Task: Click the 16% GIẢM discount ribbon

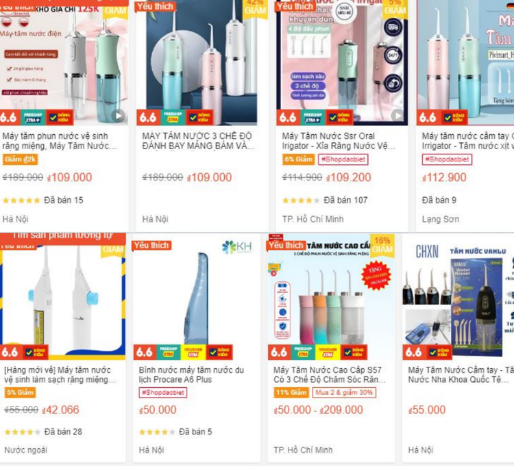Action: click(382, 245)
